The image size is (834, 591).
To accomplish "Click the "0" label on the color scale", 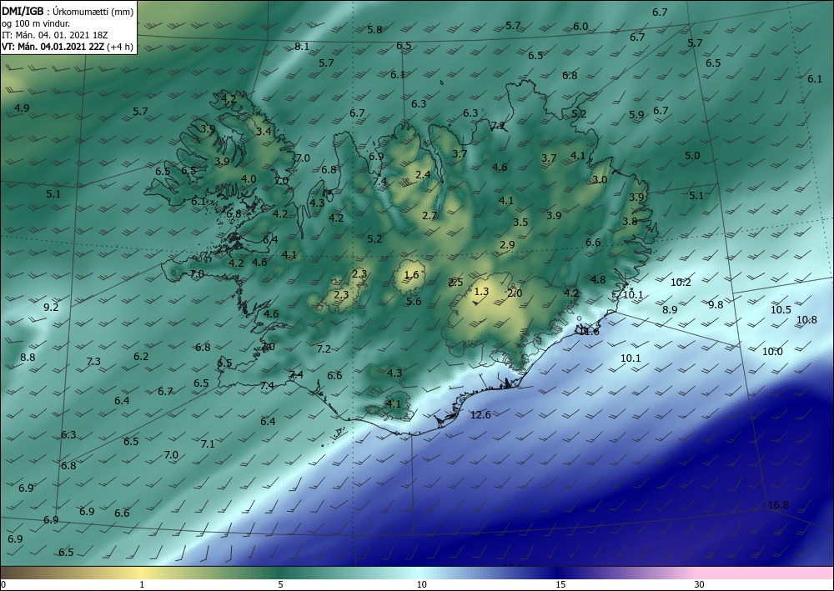I will click(3, 584).
